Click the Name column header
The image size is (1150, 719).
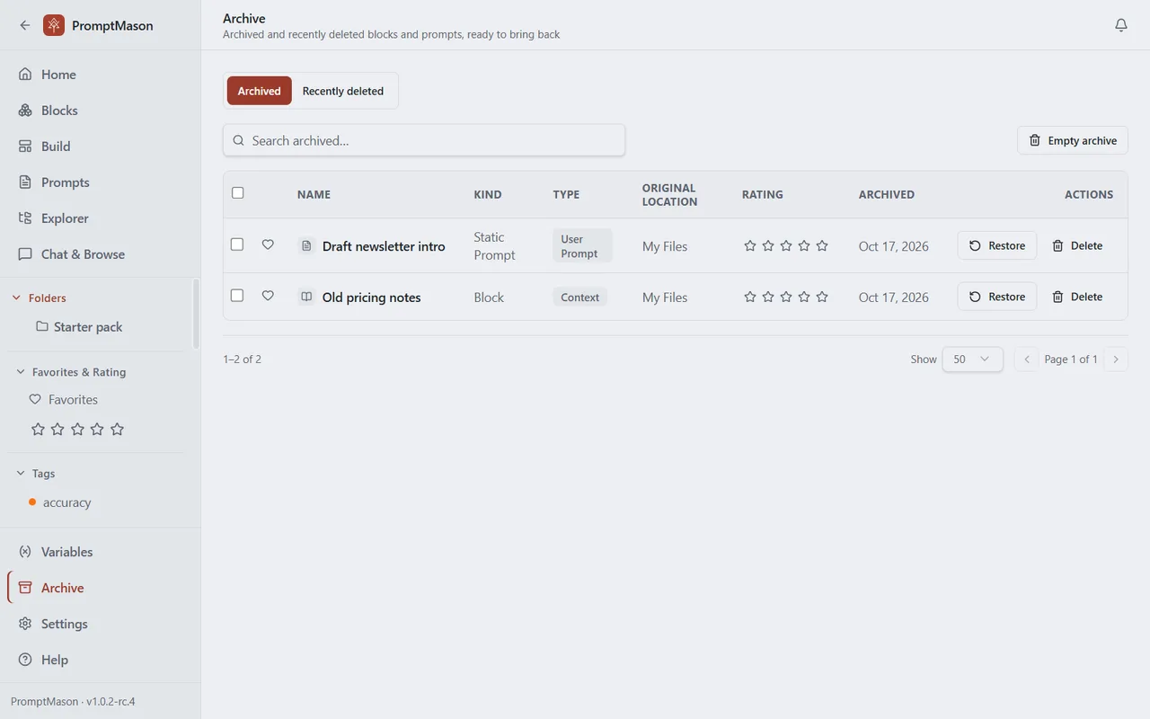coord(314,194)
